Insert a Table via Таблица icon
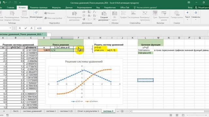The width and height of the screenshot is (209, 117). pyautogui.click(x=24, y=15)
